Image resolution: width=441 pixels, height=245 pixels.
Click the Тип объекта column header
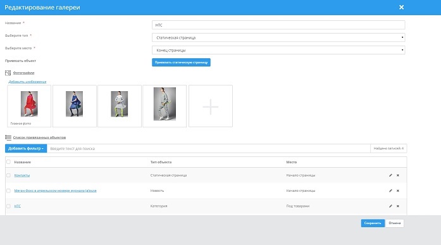(x=161, y=162)
